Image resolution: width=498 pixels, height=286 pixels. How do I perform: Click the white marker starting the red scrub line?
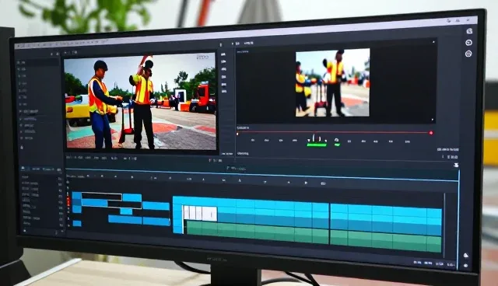click(237, 134)
